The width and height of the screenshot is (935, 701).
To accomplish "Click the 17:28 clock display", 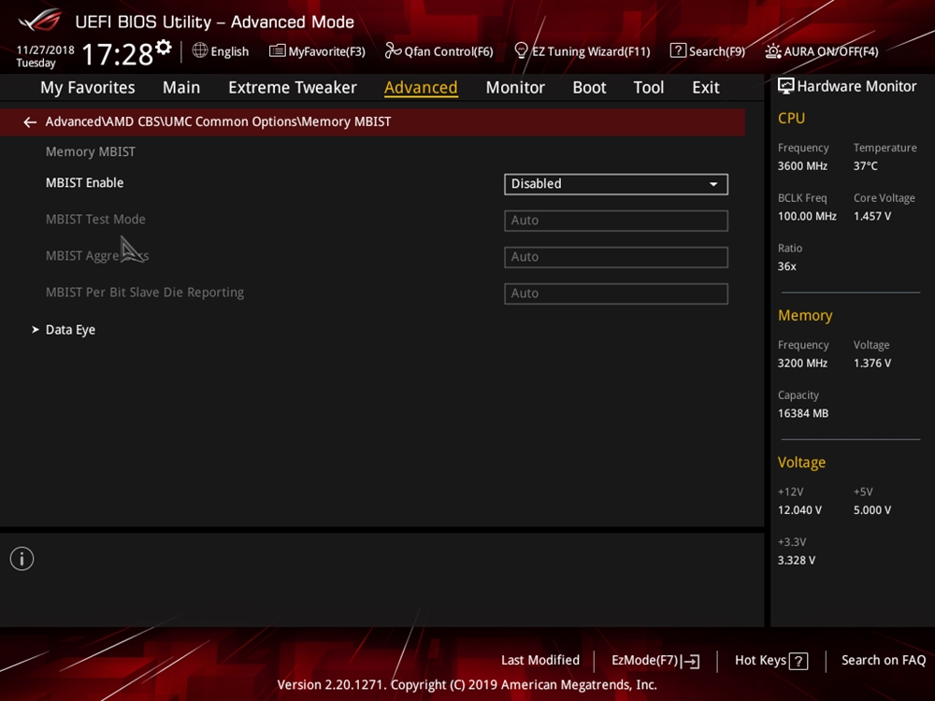I will point(118,54).
